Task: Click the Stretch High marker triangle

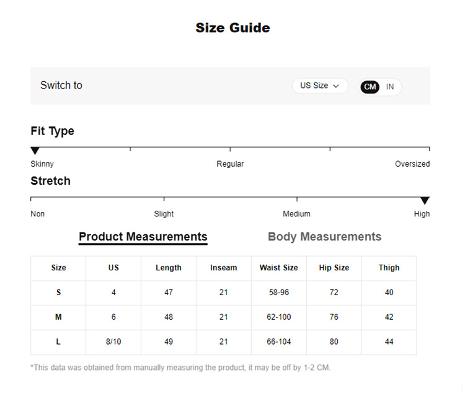Action: tap(425, 201)
